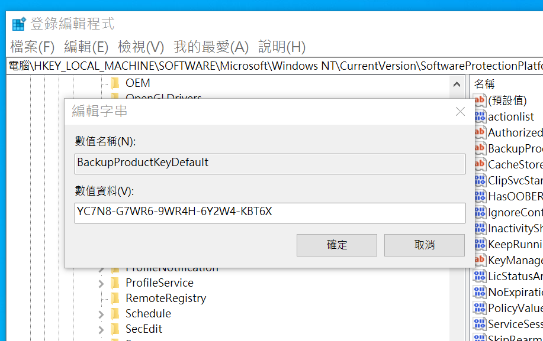Click the RemoteRegistry folder icon
Viewport: 543px width, 341px height.
coord(115,298)
